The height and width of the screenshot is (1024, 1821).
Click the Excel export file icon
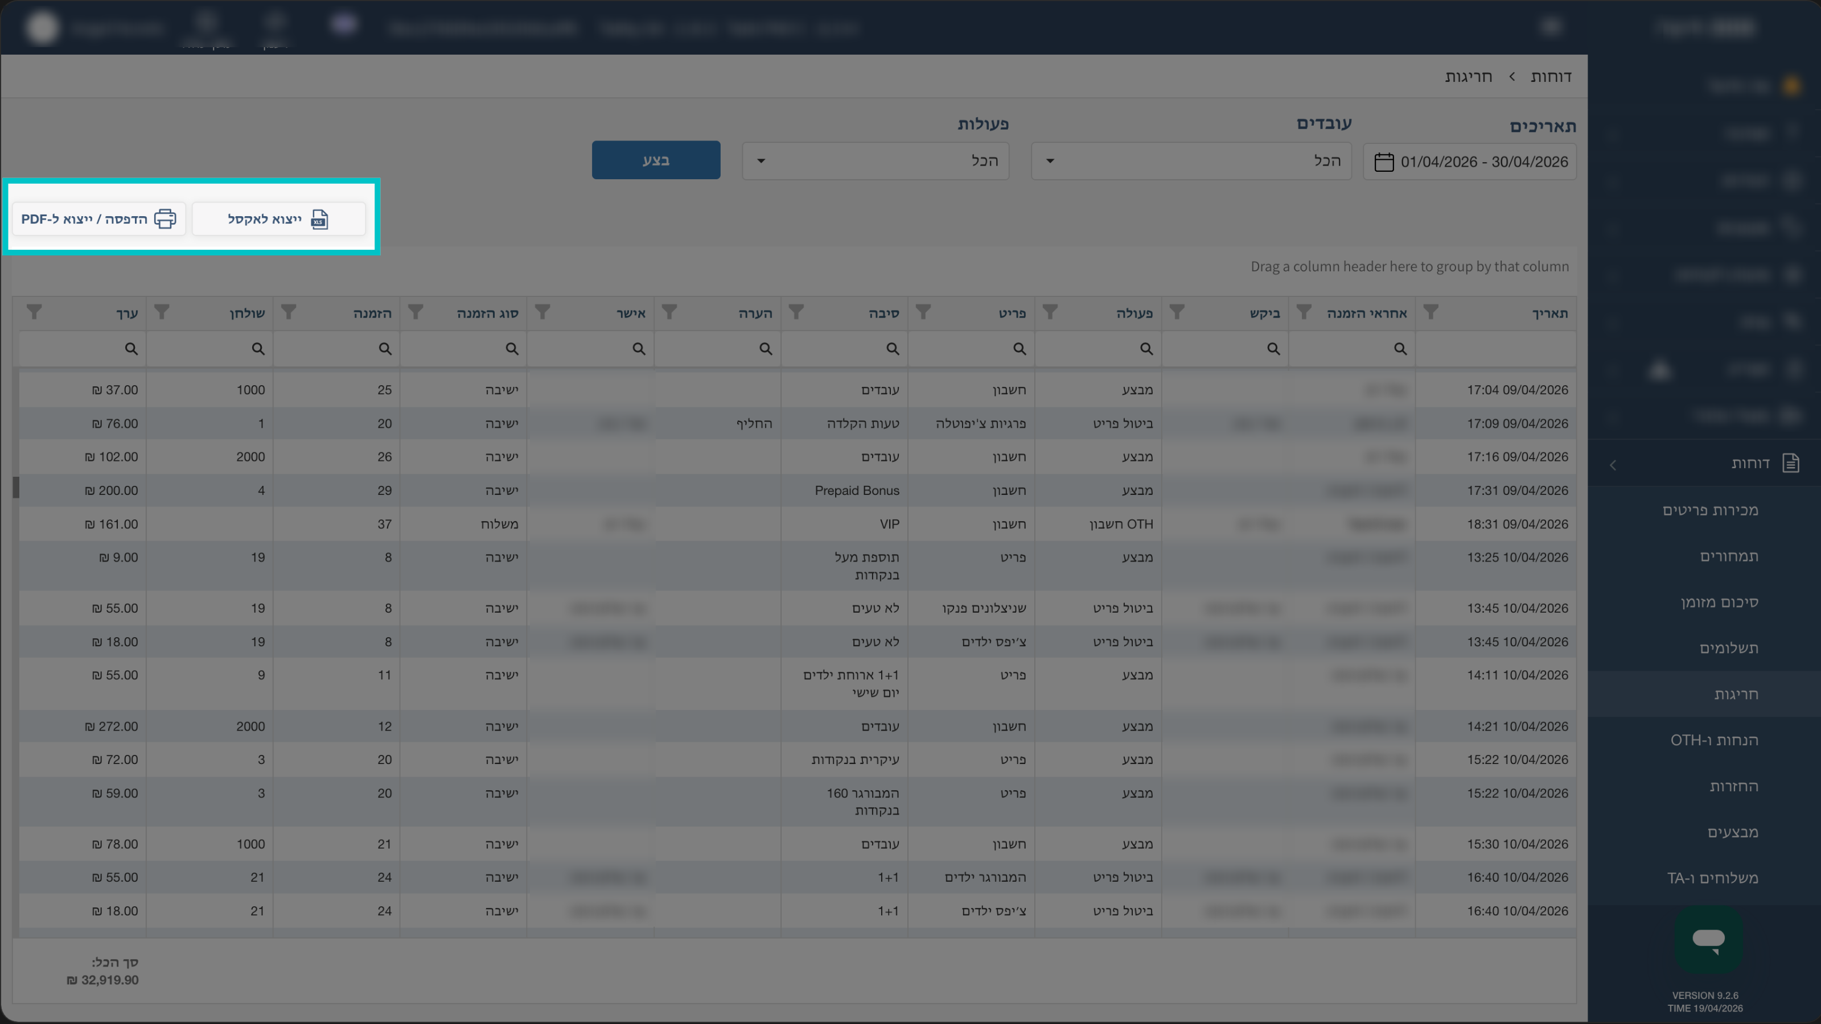click(319, 219)
